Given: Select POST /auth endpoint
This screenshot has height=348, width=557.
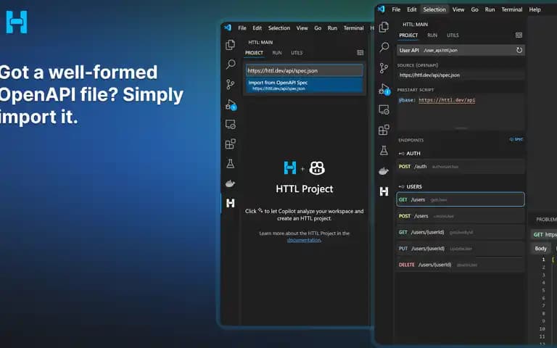Looking at the screenshot, I should tap(461, 166).
